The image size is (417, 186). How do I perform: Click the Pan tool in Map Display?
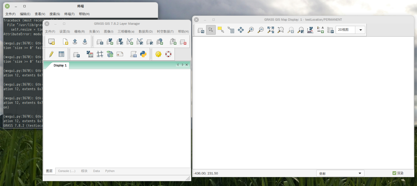[241, 30]
